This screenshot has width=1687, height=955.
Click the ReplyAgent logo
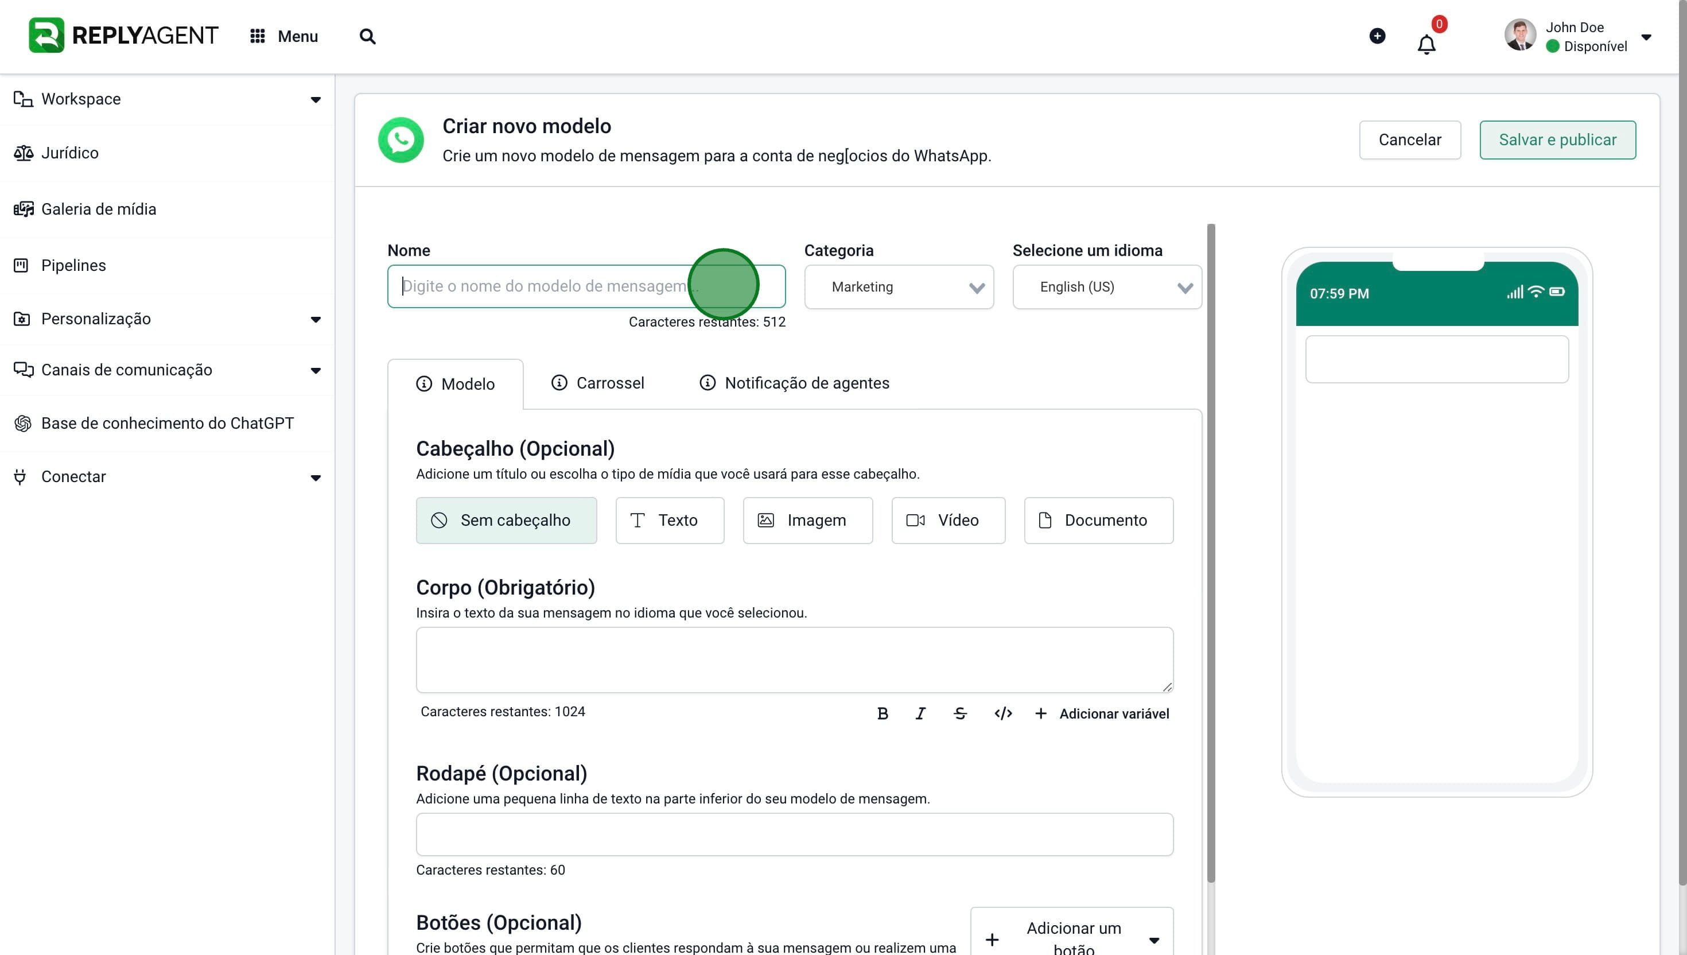tap(123, 36)
